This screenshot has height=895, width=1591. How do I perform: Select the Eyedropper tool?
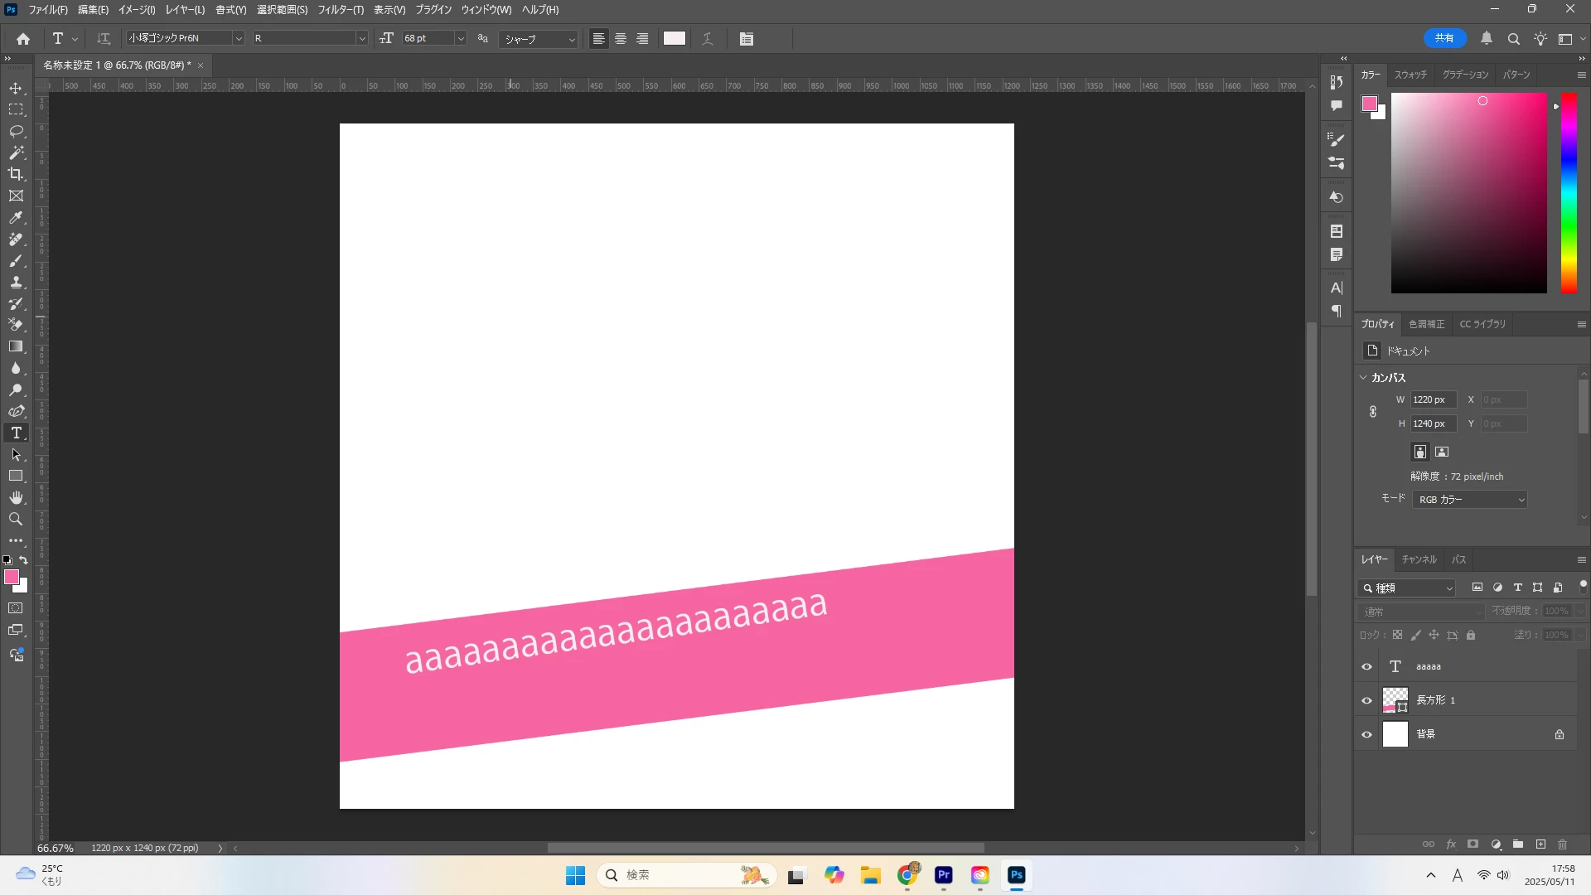[x=16, y=217]
